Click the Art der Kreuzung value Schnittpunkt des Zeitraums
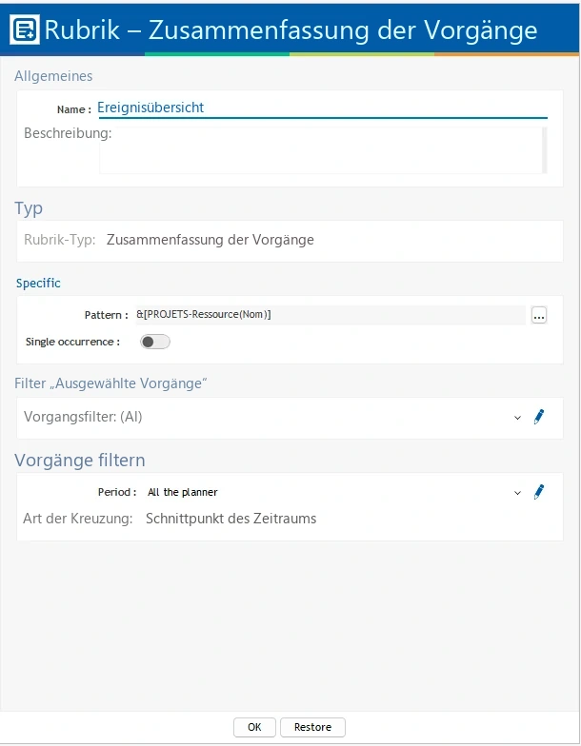Image resolution: width=581 pixels, height=746 pixels. (230, 518)
